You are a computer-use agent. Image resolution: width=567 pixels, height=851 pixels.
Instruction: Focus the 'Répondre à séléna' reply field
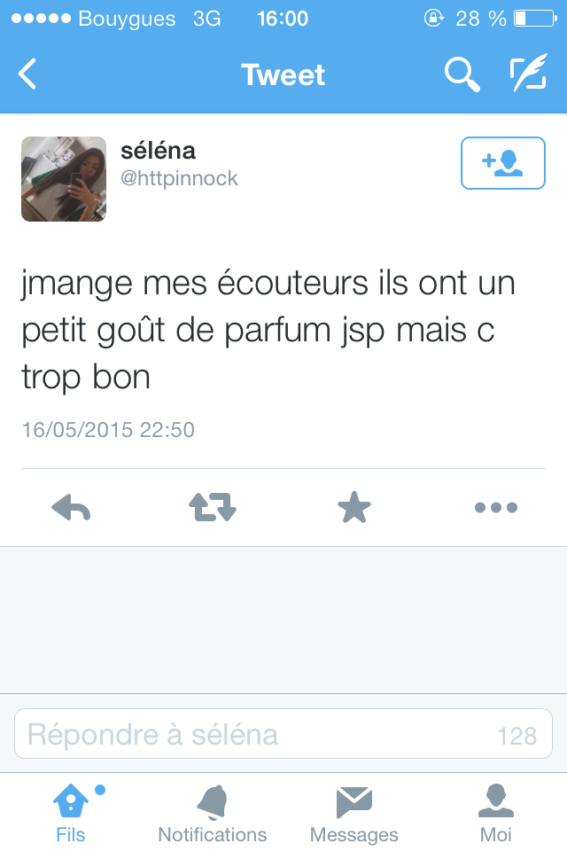tap(283, 734)
